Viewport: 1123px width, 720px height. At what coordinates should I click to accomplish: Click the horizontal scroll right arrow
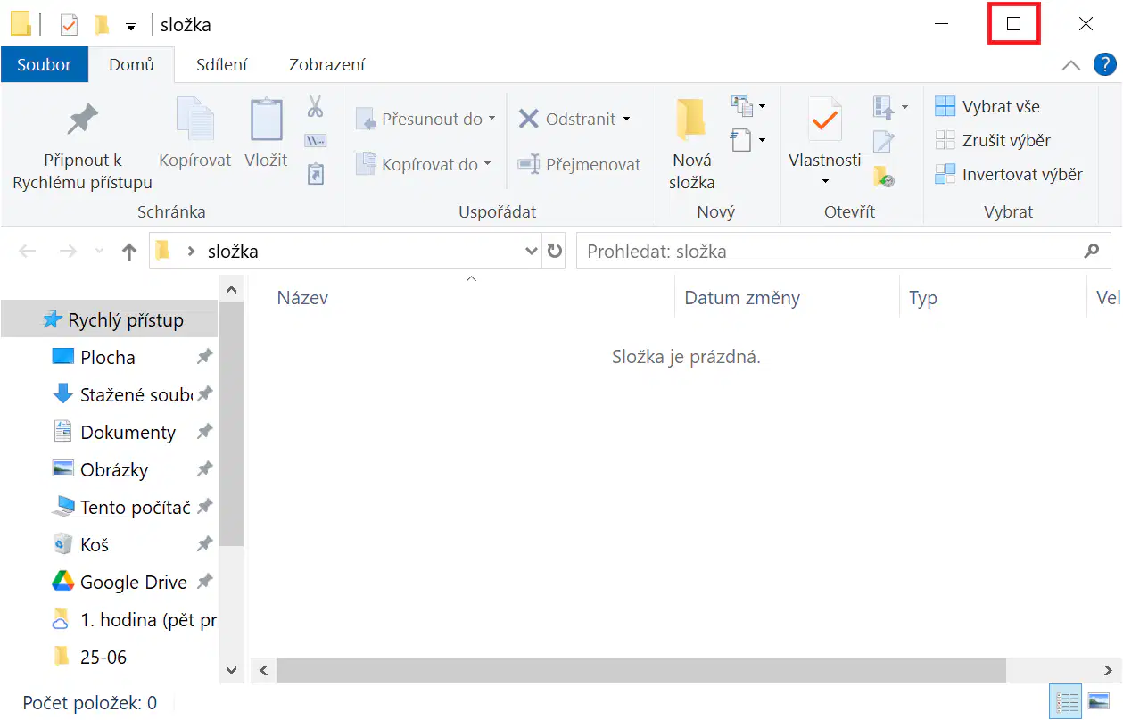pyautogui.click(x=1108, y=670)
